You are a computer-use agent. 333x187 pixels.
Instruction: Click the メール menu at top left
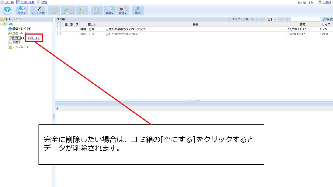click(x=9, y=2)
